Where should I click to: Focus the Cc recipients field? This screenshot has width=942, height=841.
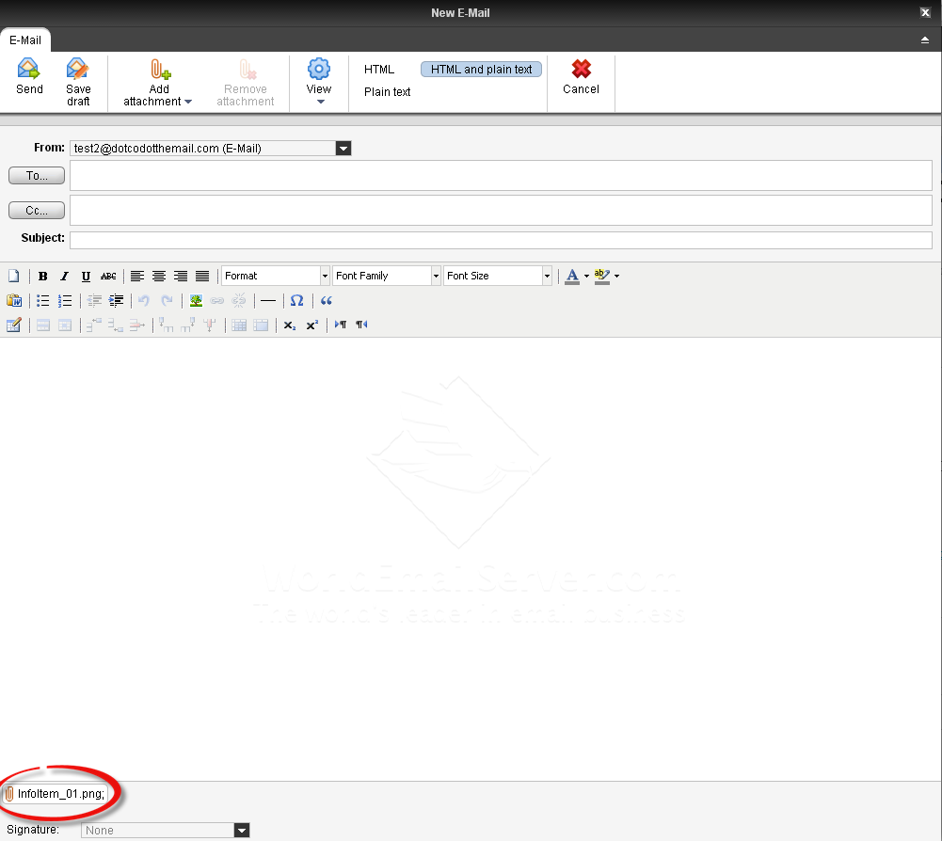(501, 211)
